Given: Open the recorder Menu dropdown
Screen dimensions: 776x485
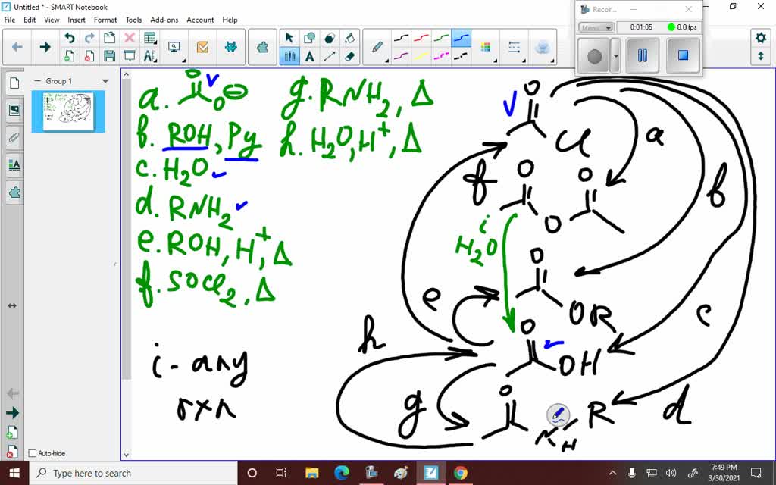Looking at the screenshot, I should (596, 27).
